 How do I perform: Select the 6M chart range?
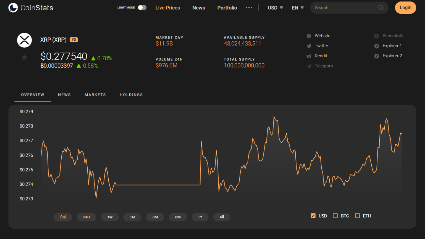178,217
